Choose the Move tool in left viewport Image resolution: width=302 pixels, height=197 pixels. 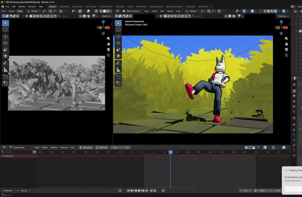click(x=5, y=37)
